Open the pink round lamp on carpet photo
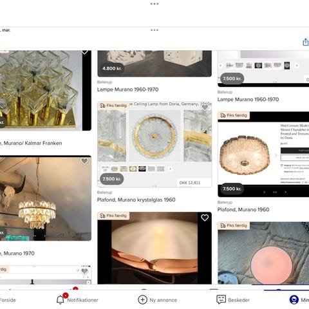This screenshot has width=309, height=309. tap(263, 253)
